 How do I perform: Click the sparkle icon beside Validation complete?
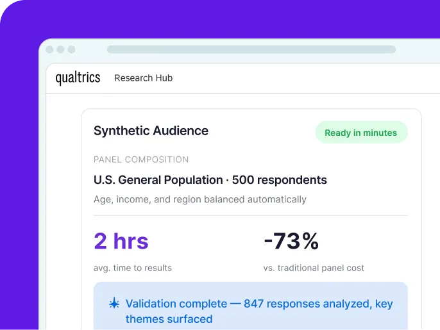click(x=114, y=304)
